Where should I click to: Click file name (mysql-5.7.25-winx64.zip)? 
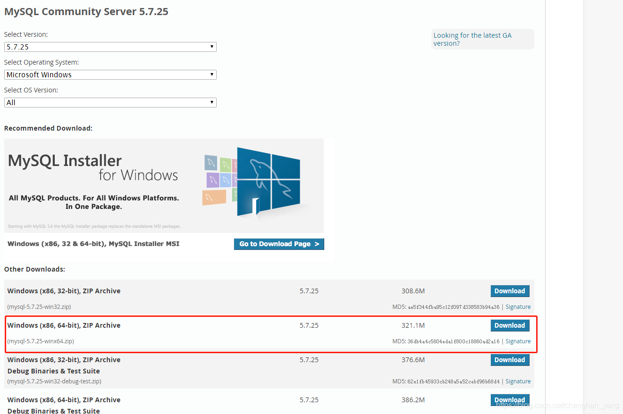(x=41, y=341)
